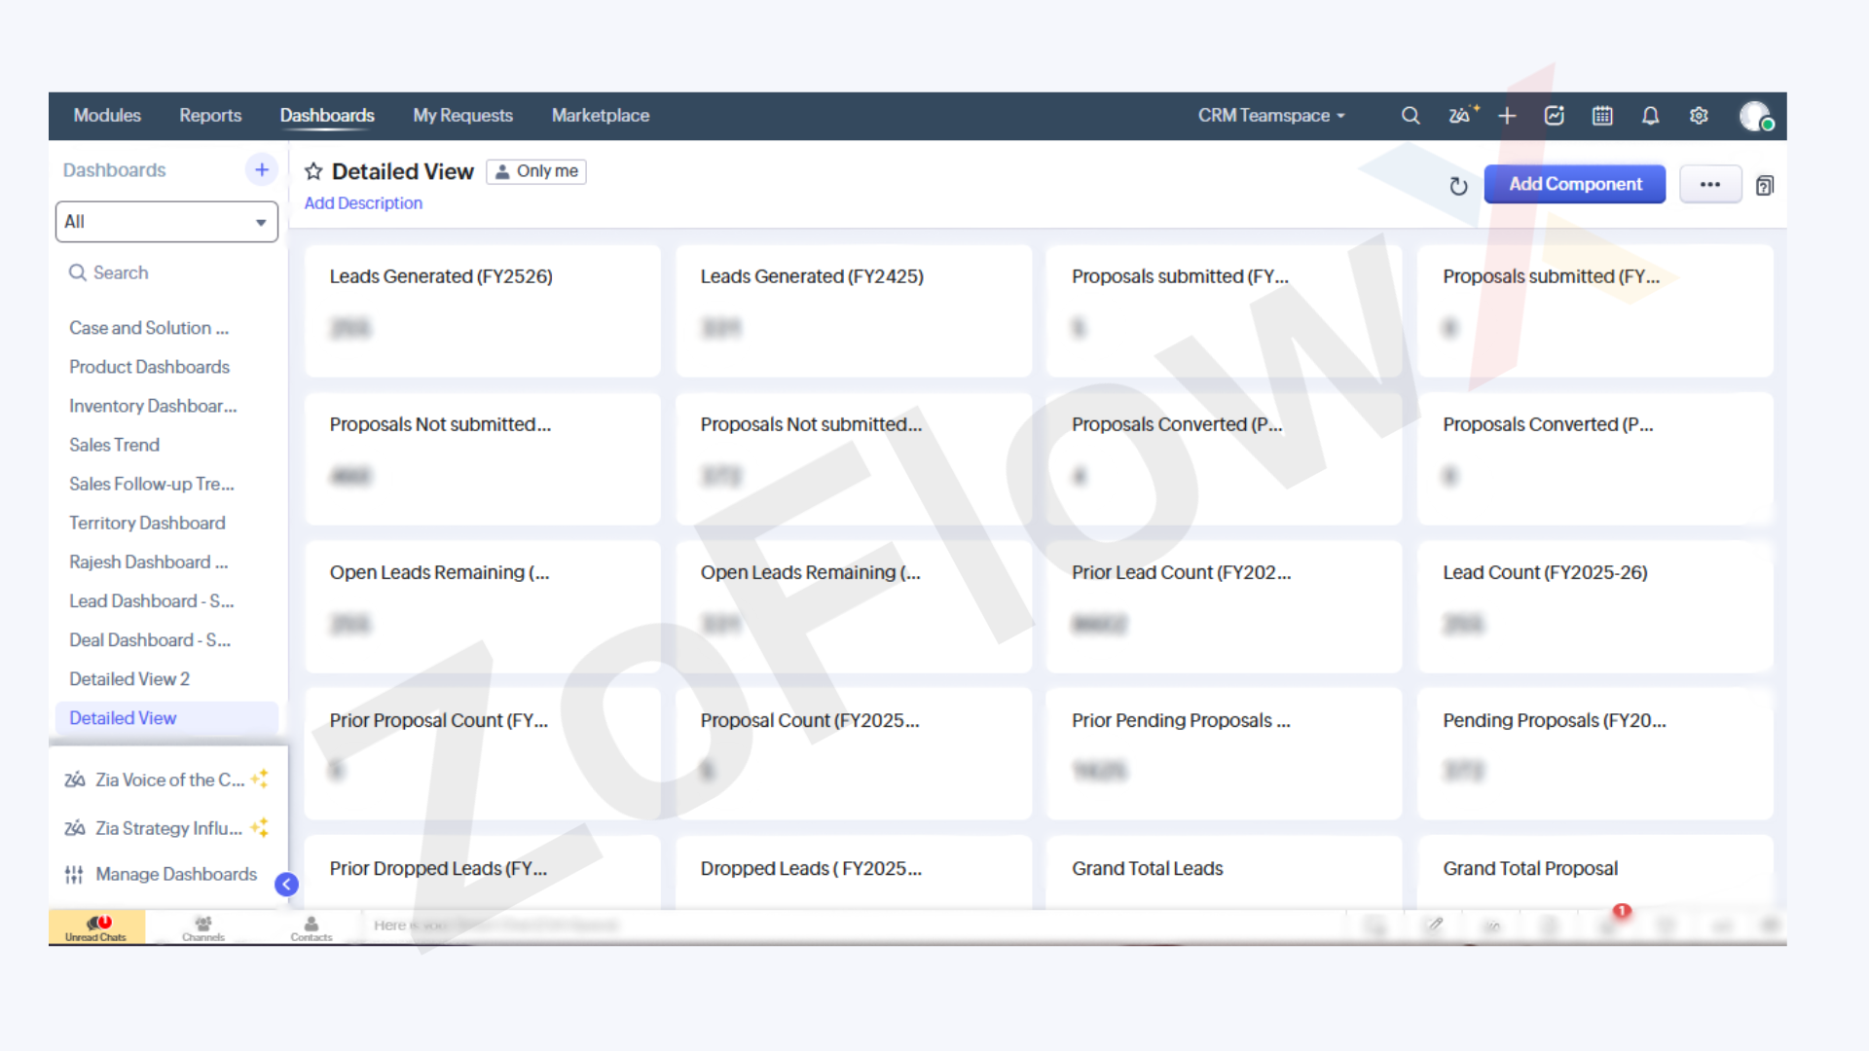Click the plus quick-create icon in top bar
The image size is (1869, 1051).
click(1507, 116)
